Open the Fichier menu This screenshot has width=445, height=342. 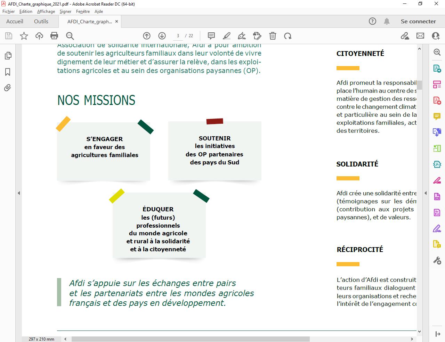9,11
